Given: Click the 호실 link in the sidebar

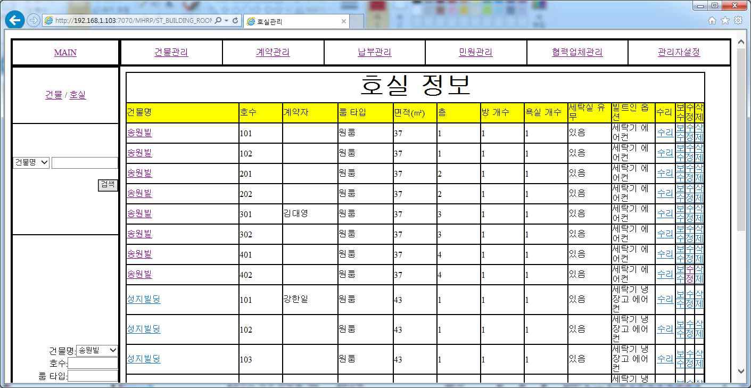Looking at the screenshot, I should point(78,95).
